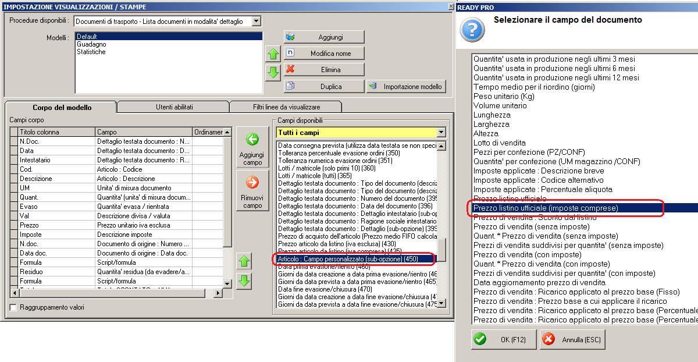Select the Descrizione row in Campi corpo

116,179
